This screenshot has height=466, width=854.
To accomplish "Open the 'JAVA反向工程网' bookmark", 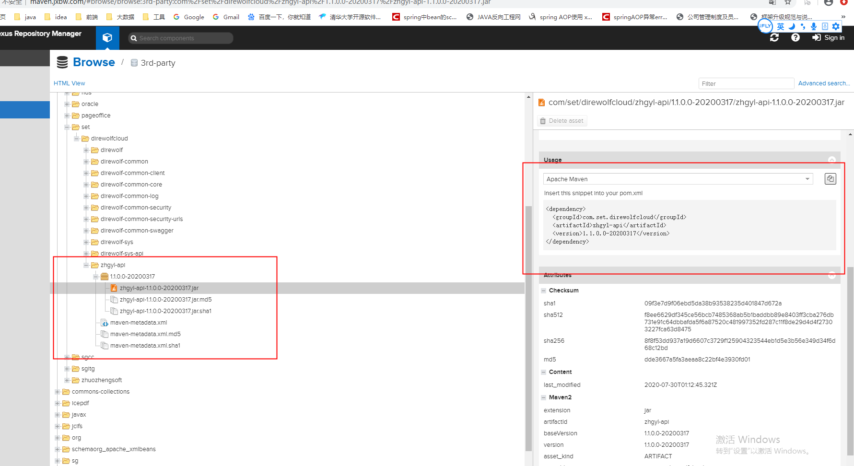I will pos(493,17).
